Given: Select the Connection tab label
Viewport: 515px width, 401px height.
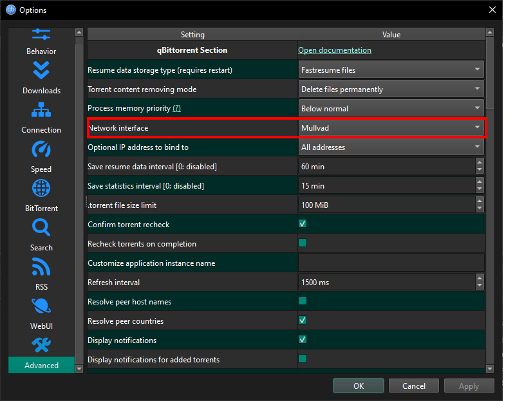Looking at the screenshot, I should tap(41, 130).
